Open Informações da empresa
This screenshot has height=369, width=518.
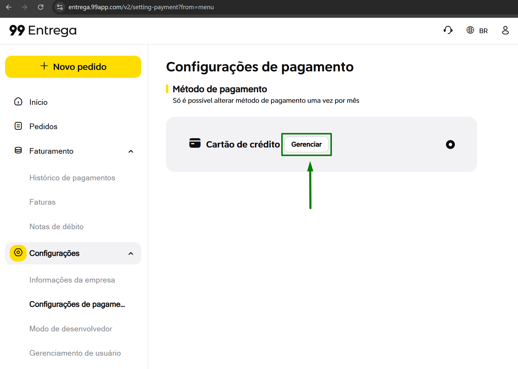[72, 280]
